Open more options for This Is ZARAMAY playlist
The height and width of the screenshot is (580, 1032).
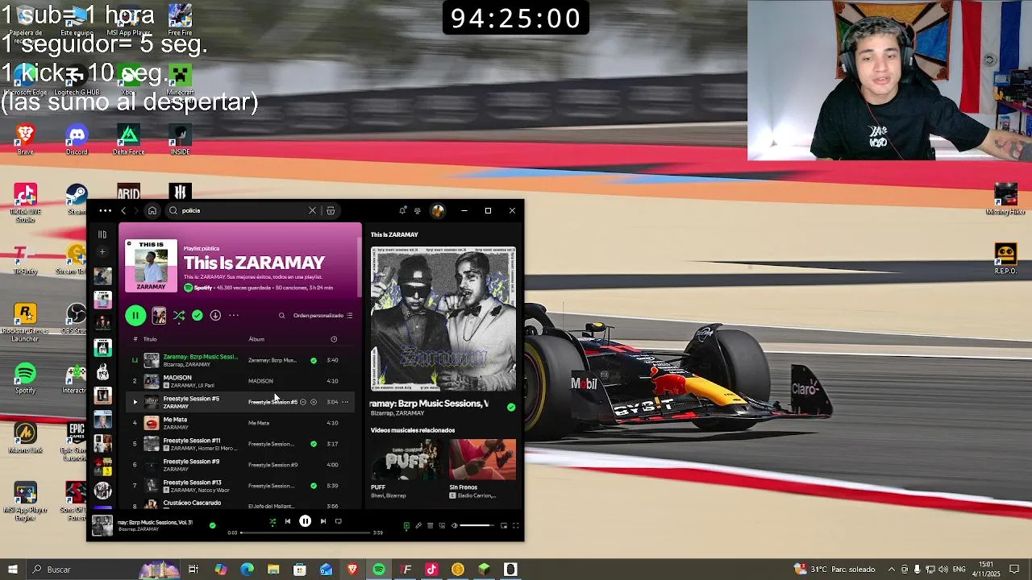click(234, 316)
